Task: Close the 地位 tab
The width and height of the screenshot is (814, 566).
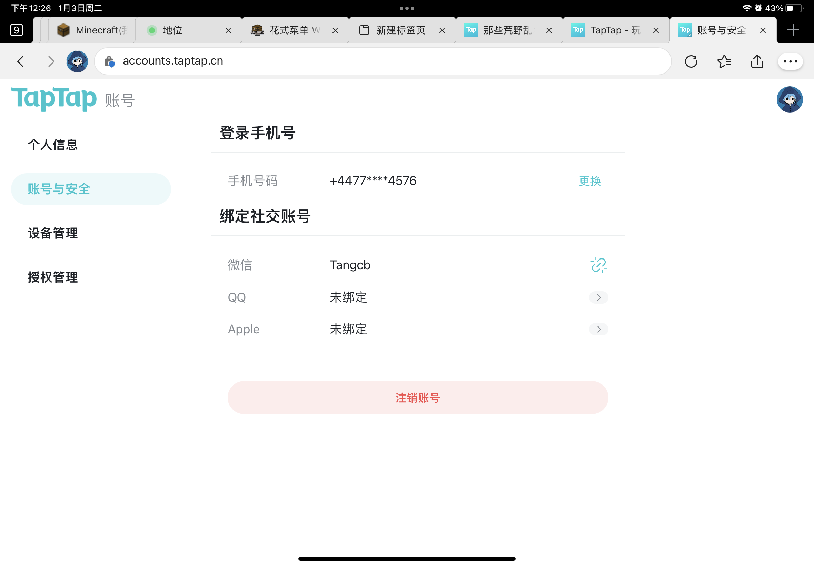Action: tap(228, 30)
